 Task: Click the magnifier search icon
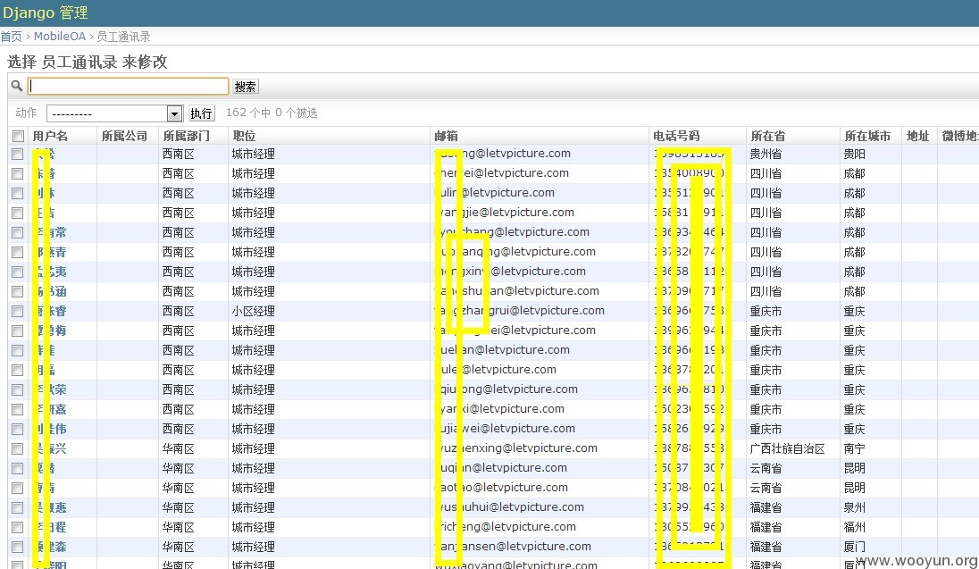tap(17, 86)
